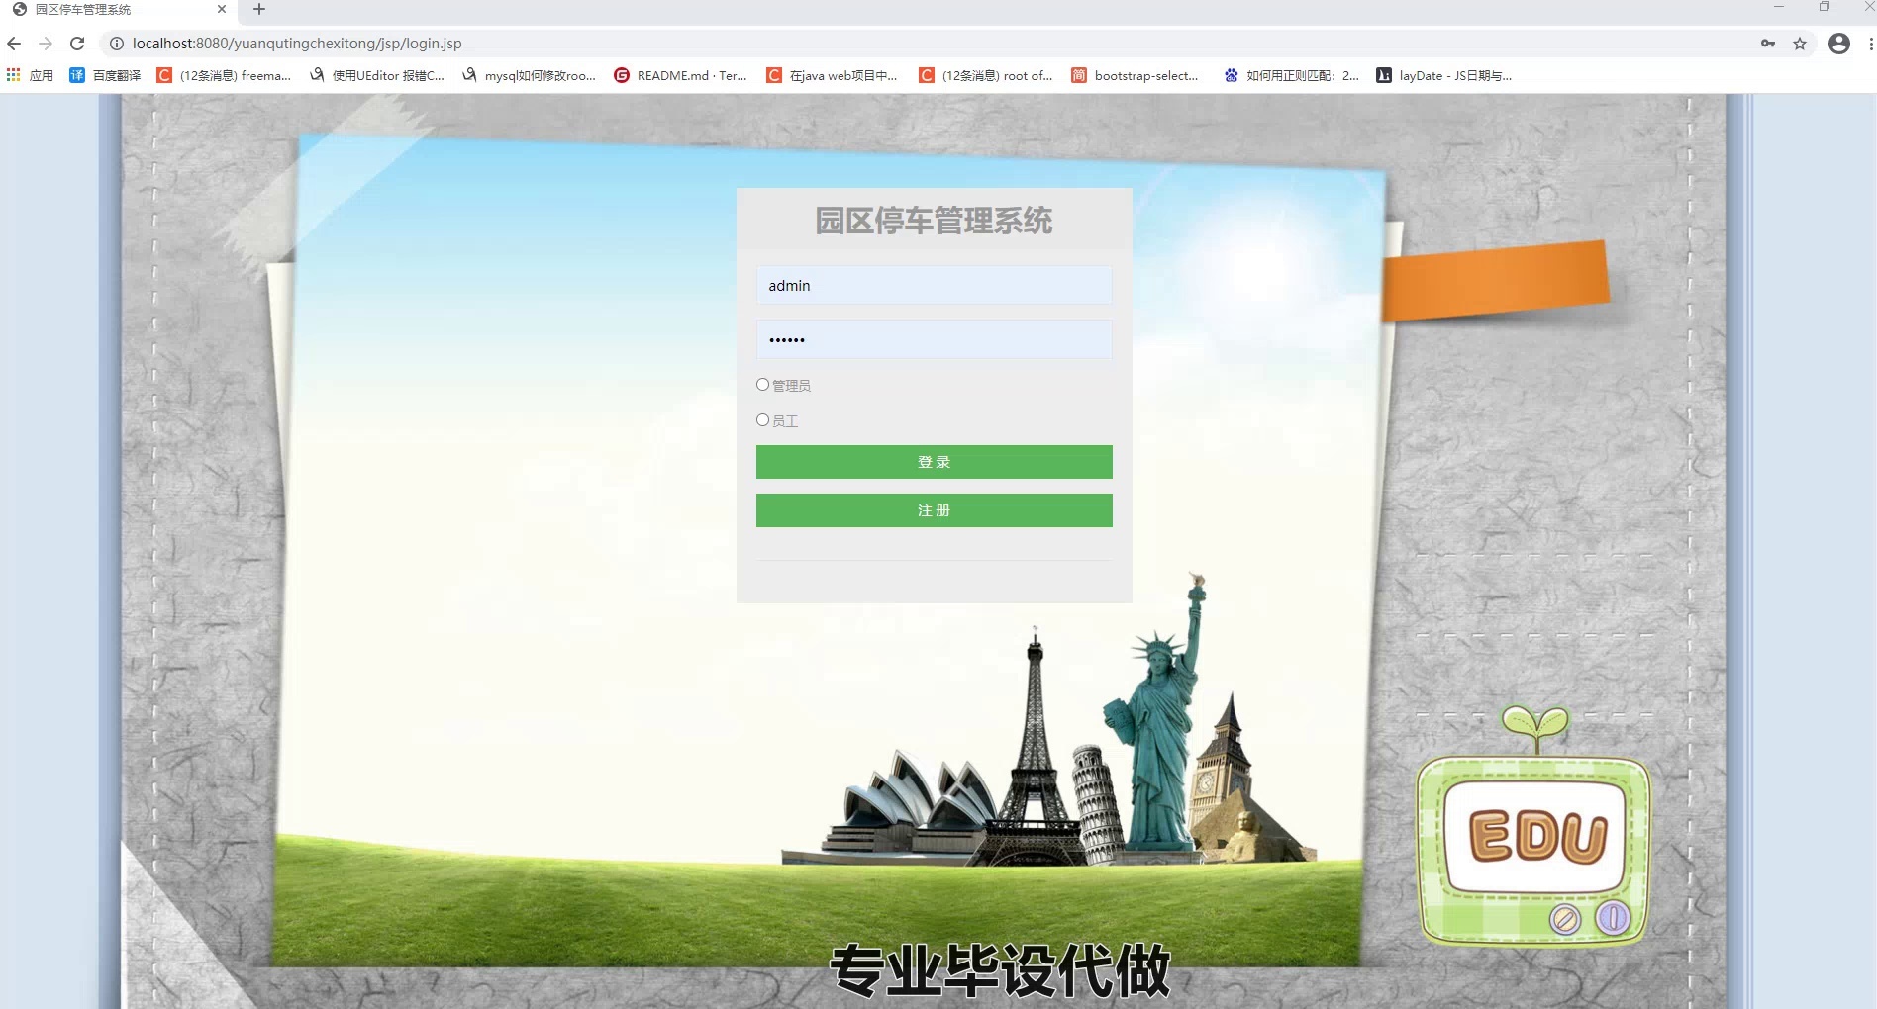Focus the username field containing admin
The width and height of the screenshot is (1877, 1009).
tap(935, 286)
